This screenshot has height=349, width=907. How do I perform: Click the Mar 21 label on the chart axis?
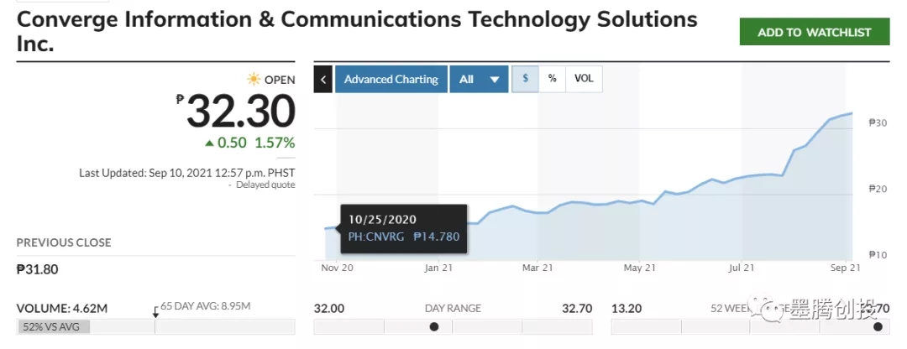[x=537, y=268]
